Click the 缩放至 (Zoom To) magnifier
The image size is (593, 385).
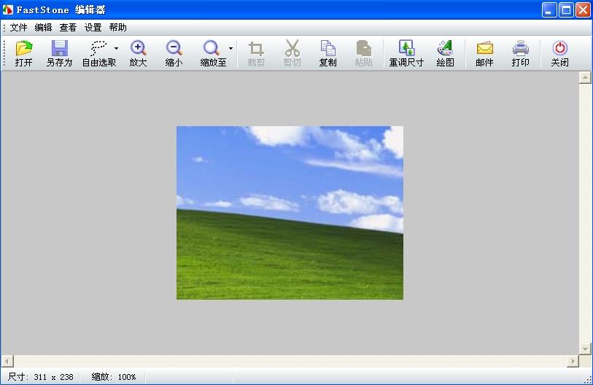click(212, 53)
